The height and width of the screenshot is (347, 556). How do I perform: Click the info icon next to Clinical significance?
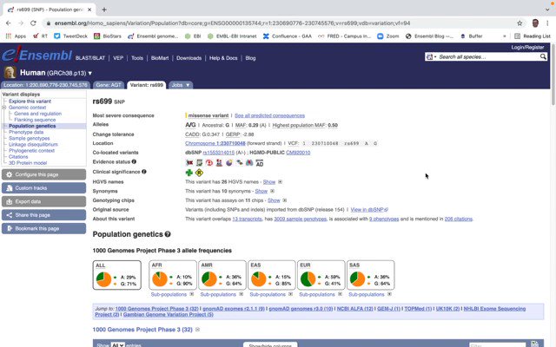[144, 172]
